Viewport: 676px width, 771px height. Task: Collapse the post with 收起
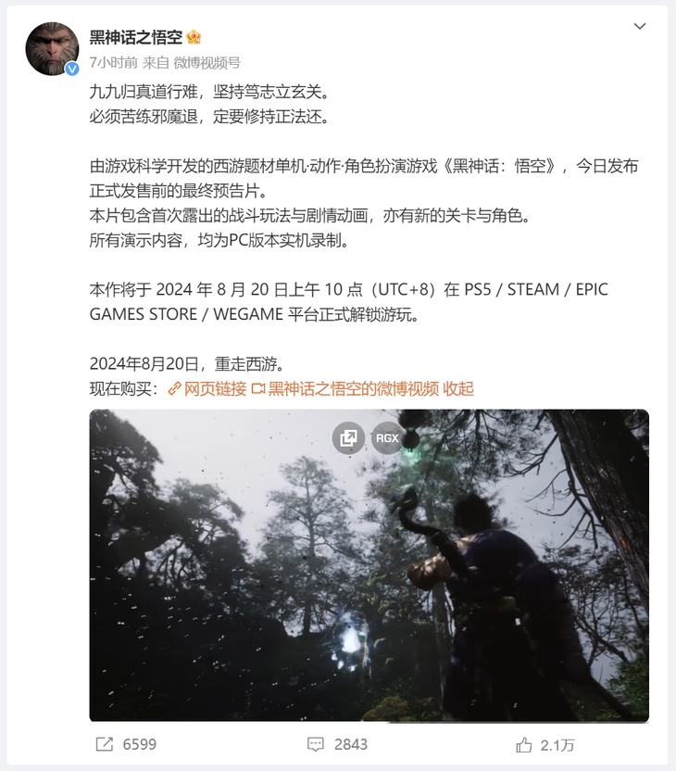(x=458, y=389)
